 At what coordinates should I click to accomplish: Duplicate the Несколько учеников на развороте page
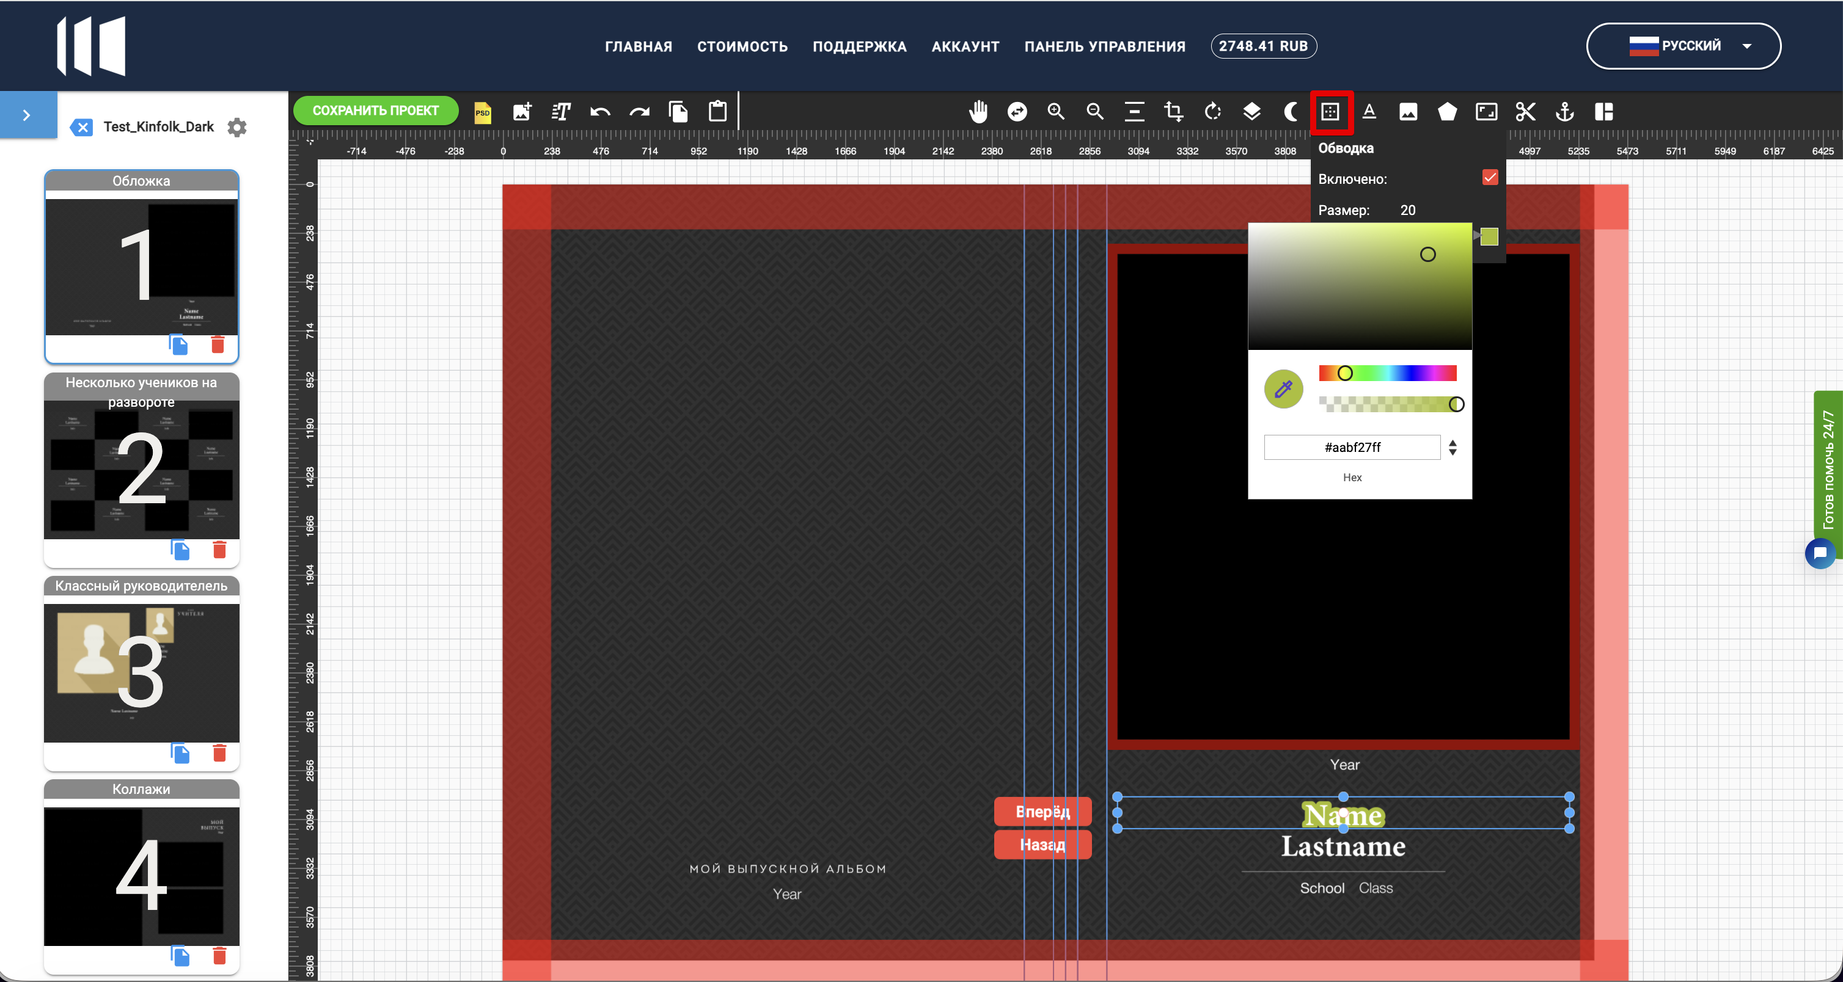coord(180,549)
